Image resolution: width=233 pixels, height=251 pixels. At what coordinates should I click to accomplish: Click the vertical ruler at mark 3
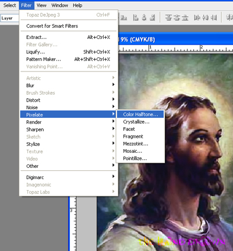click(x=72, y=210)
